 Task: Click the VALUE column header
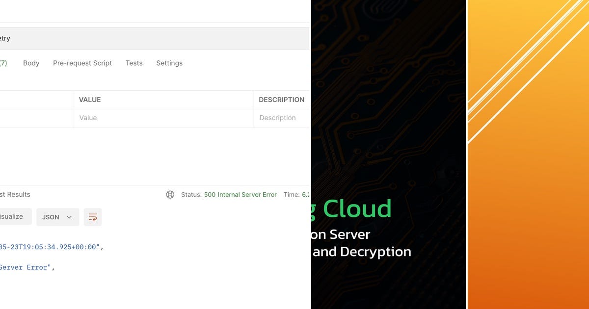coord(90,99)
